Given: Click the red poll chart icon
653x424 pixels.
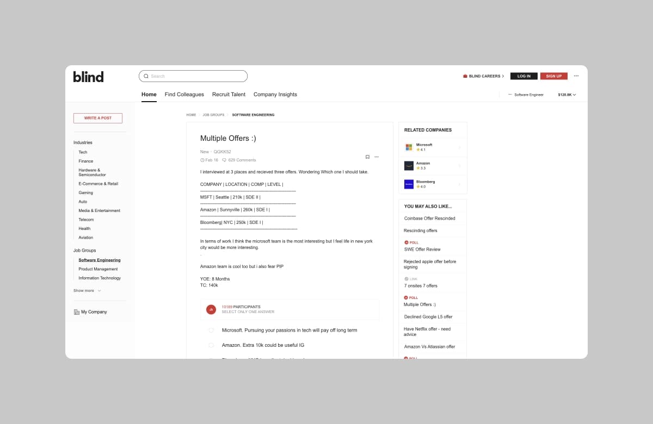Looking at the screenshot, I should [x=211, y=310].
